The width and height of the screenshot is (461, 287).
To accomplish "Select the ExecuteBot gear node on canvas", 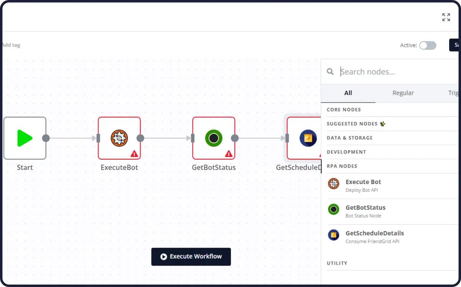I will click(x=119, y=138).
